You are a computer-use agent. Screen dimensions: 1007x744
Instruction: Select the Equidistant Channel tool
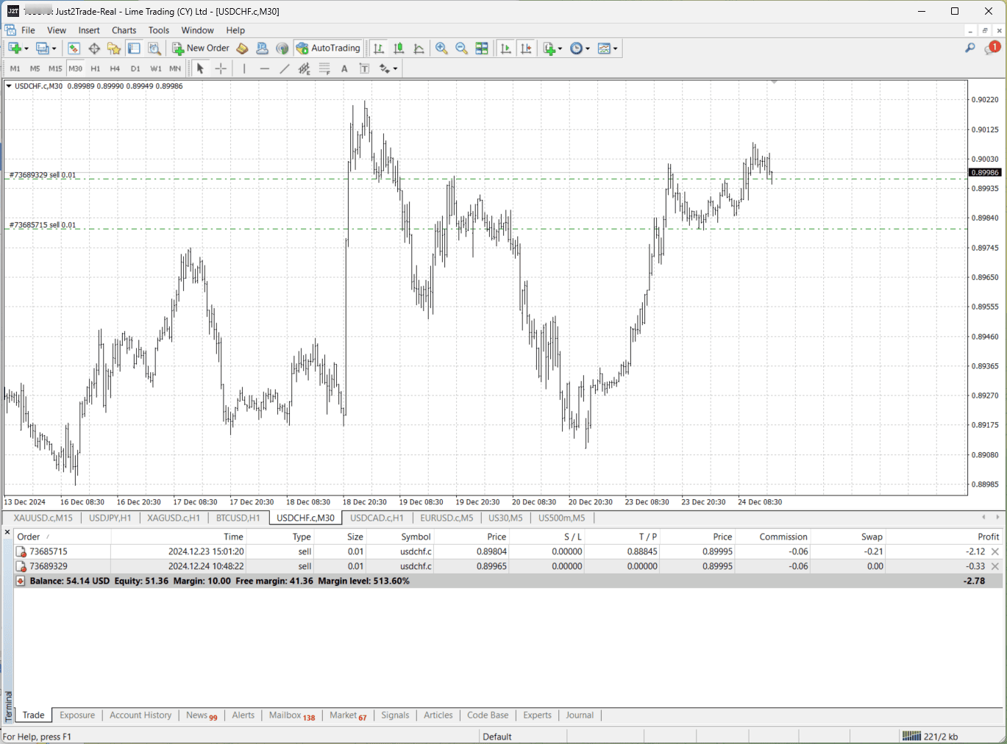305,68
